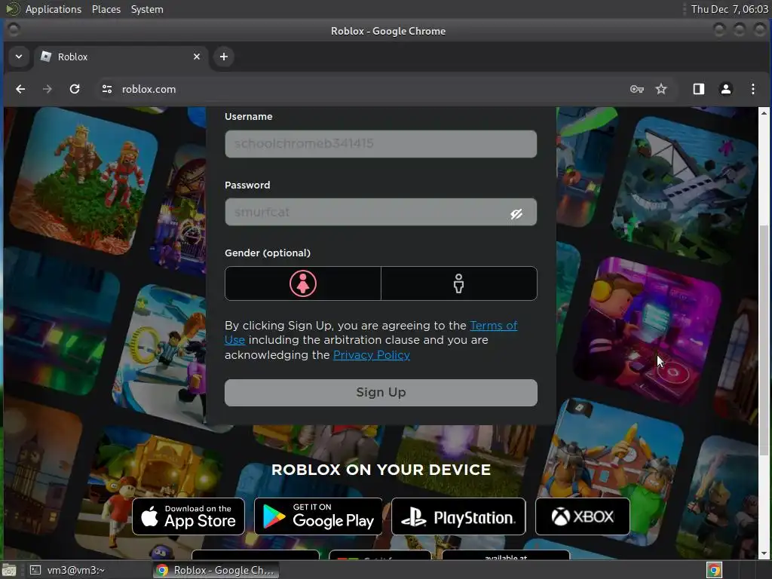
Task: Click the Sign Up button
Action: 381,392
